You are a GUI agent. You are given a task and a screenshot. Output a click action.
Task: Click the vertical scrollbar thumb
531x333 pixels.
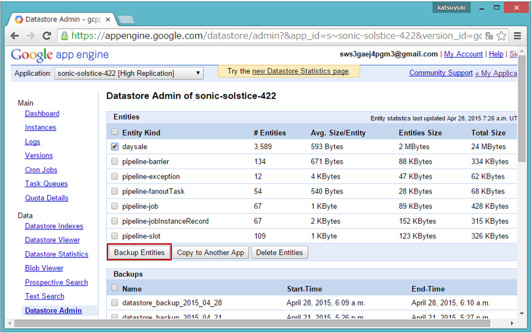coord(522,108)
